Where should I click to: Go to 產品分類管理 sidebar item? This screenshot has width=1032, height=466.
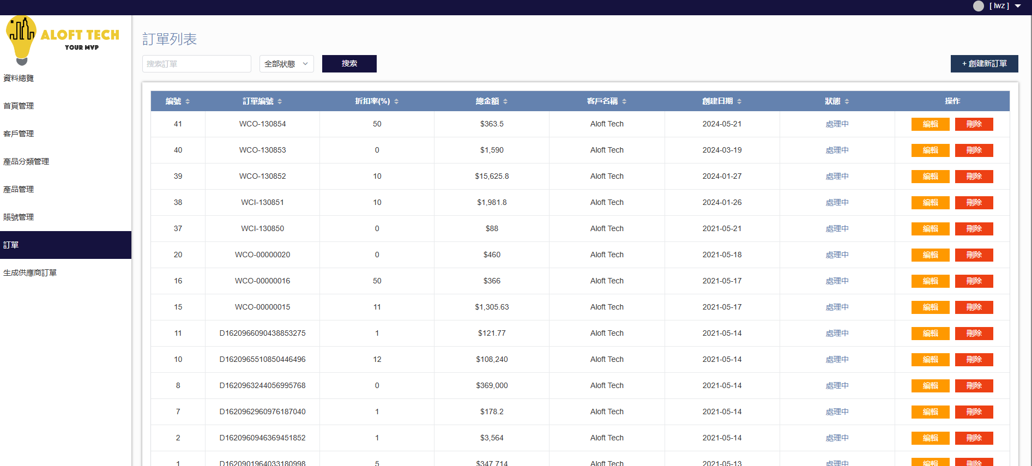pos(26,161)
